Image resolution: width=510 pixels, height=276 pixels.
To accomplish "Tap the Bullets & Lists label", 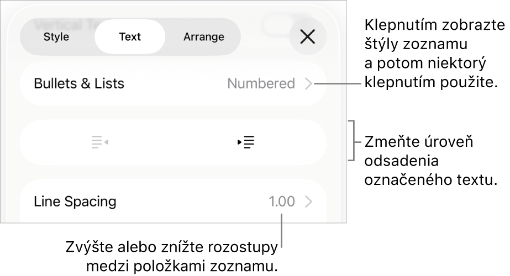I will coord(79,84).
